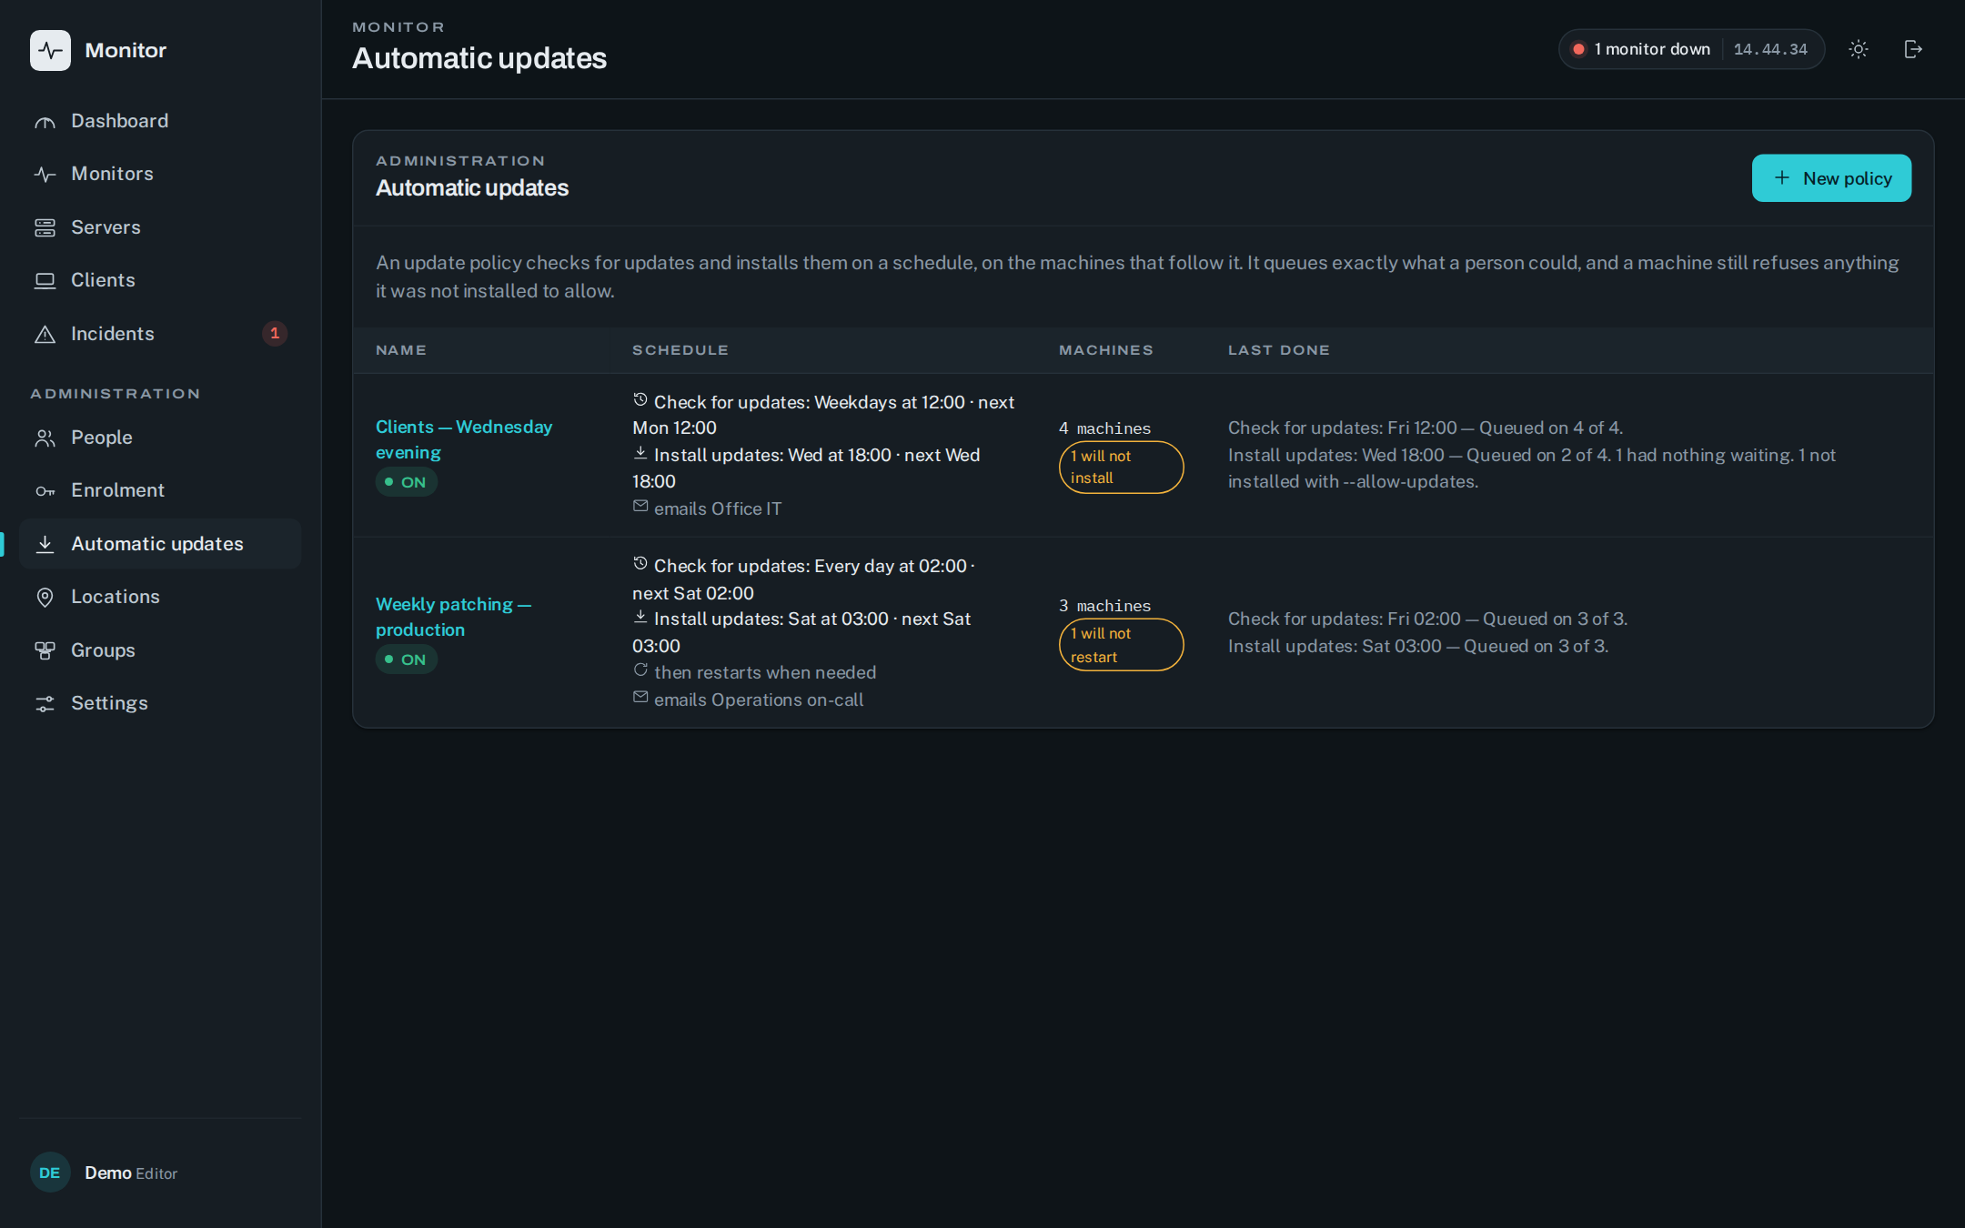This screenshot has height=1228, width=1965.
Task: Click the 1 will not restart badge
Action: tap(1121, 645)
